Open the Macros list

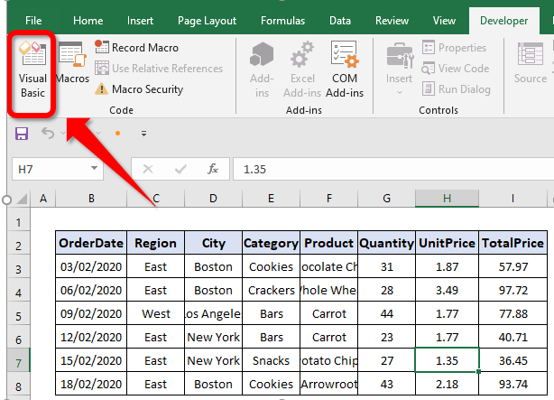(72, 63)
